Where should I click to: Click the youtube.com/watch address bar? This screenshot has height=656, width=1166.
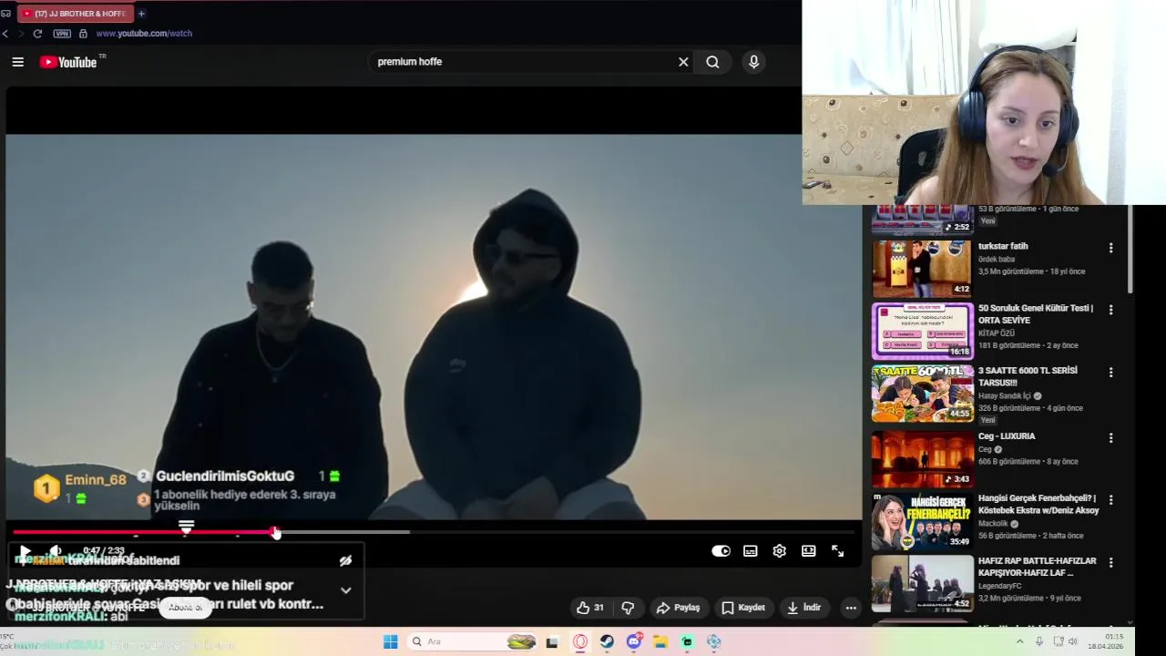coord(144,34)
